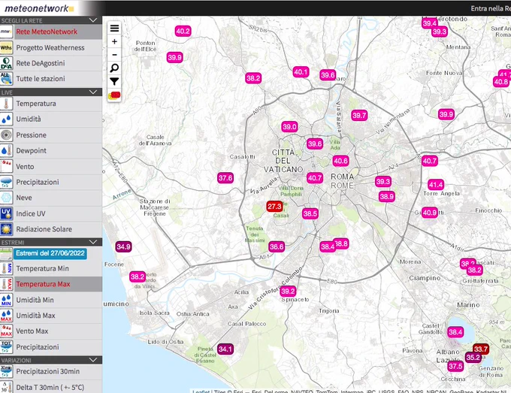Image resolution: width=511 pixels, height=393 pixels.
Task: Click the Neve snowflake icon
Action: pyautogui.click(x=6, y=198)
